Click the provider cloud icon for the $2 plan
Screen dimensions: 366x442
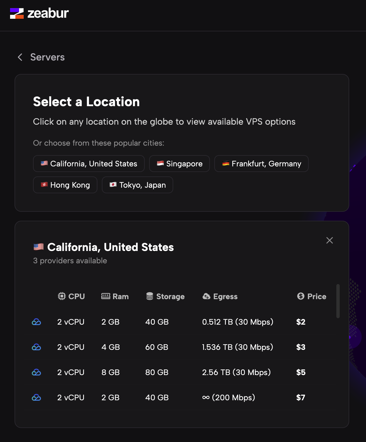click(36, 322)
